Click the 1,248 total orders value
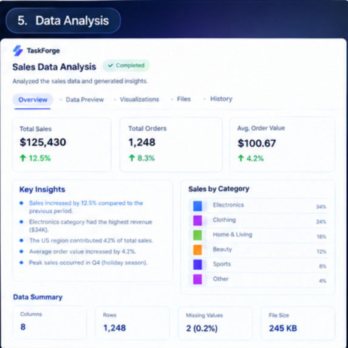Image resolution: width=348 pixels, height=348 pixels. pyautogui.click(x=142, y=142)
